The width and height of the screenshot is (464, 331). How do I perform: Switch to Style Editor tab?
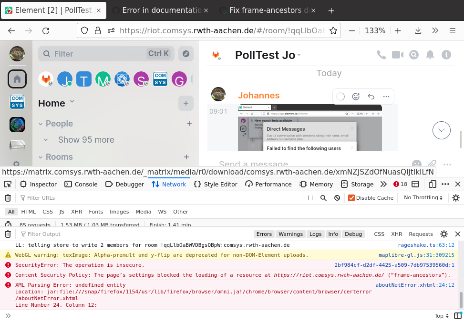coord(216,185)
